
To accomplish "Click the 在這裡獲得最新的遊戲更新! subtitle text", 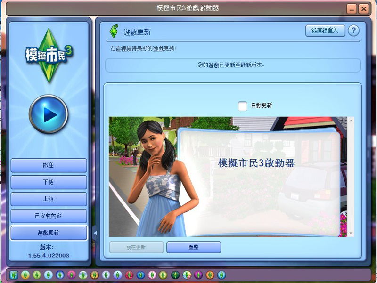I will pos(143,49).
